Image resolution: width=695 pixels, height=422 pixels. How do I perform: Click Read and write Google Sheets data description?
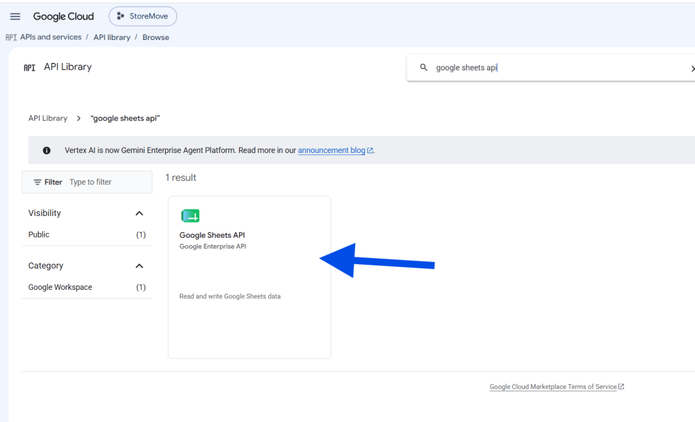tap(230, 297)
